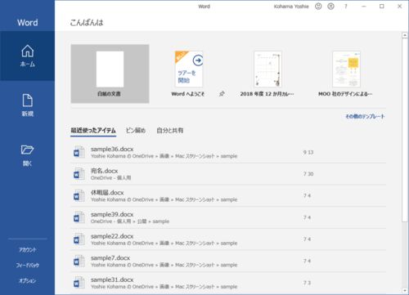Viewport: 409px width, 295px height.
Task: Click the Word file icon of 宛名.docx
Action: click(79, 174)
